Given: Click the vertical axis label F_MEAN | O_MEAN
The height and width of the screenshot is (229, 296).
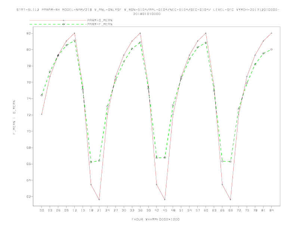Looking at the screenshot, I should [14, 117].
